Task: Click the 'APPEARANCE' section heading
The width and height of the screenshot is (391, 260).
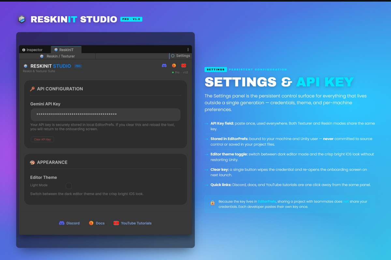Action: click(52, 162)
